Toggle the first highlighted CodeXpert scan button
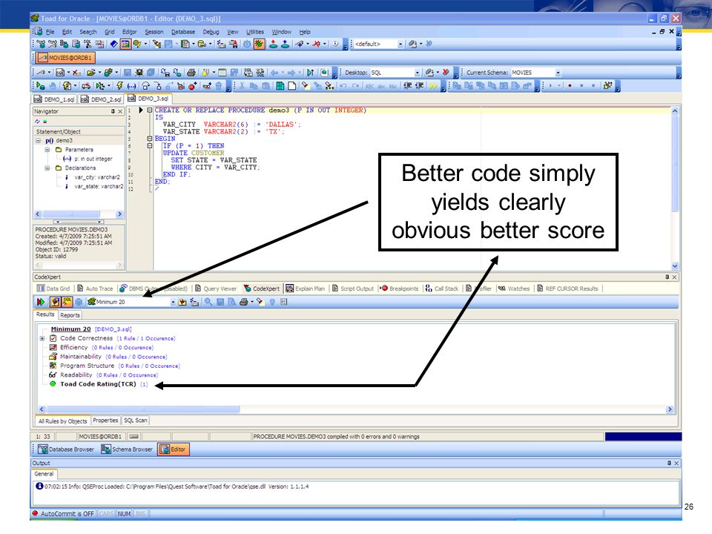 [x=56, y=302]
